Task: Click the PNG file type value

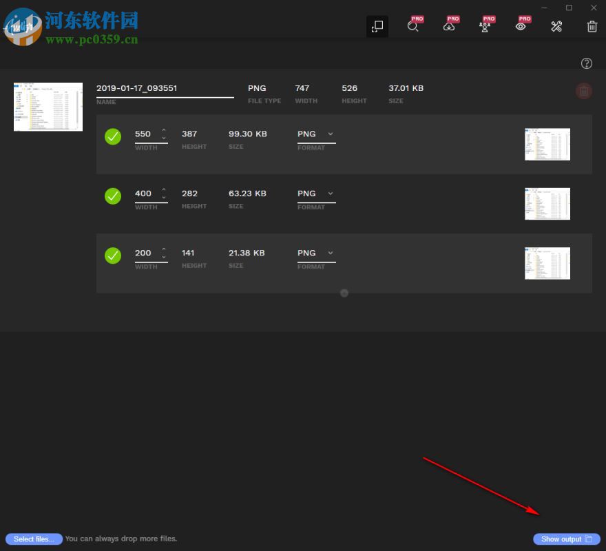Action: [x=257, y=89]
